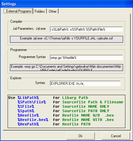The width and height of the screenshot is (133, 141).
Task: Click the %Spath% placeholder text
Action: point(26,111)
